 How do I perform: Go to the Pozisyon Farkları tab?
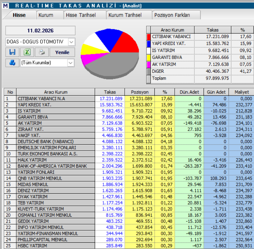click(x=172, y=15)
